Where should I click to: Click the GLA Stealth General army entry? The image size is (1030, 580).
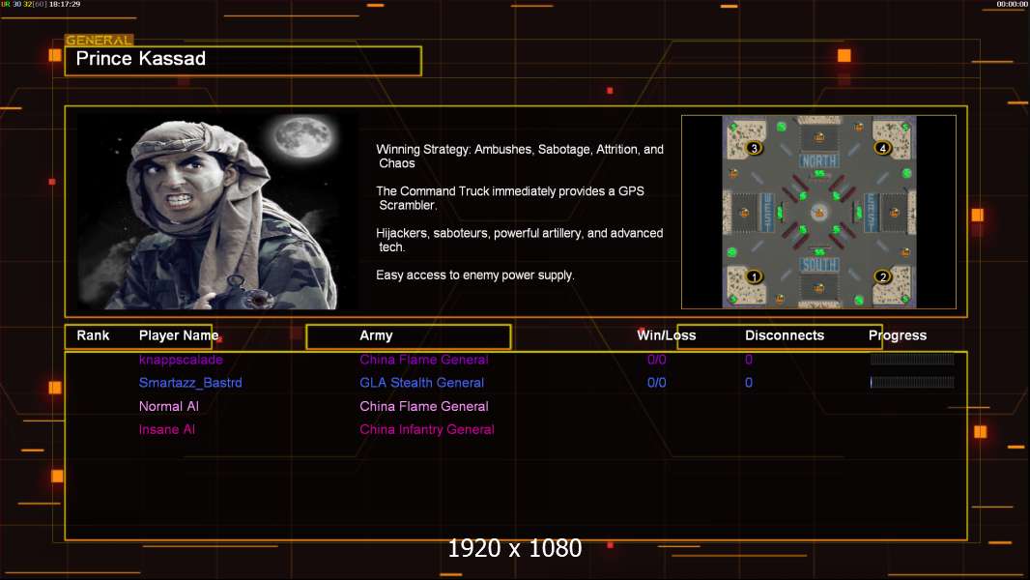coord(421,382)
